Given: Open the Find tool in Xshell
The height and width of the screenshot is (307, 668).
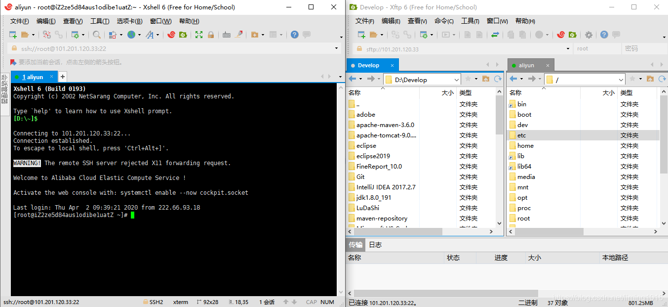Looking at the screenshot, I should point(96,35).
